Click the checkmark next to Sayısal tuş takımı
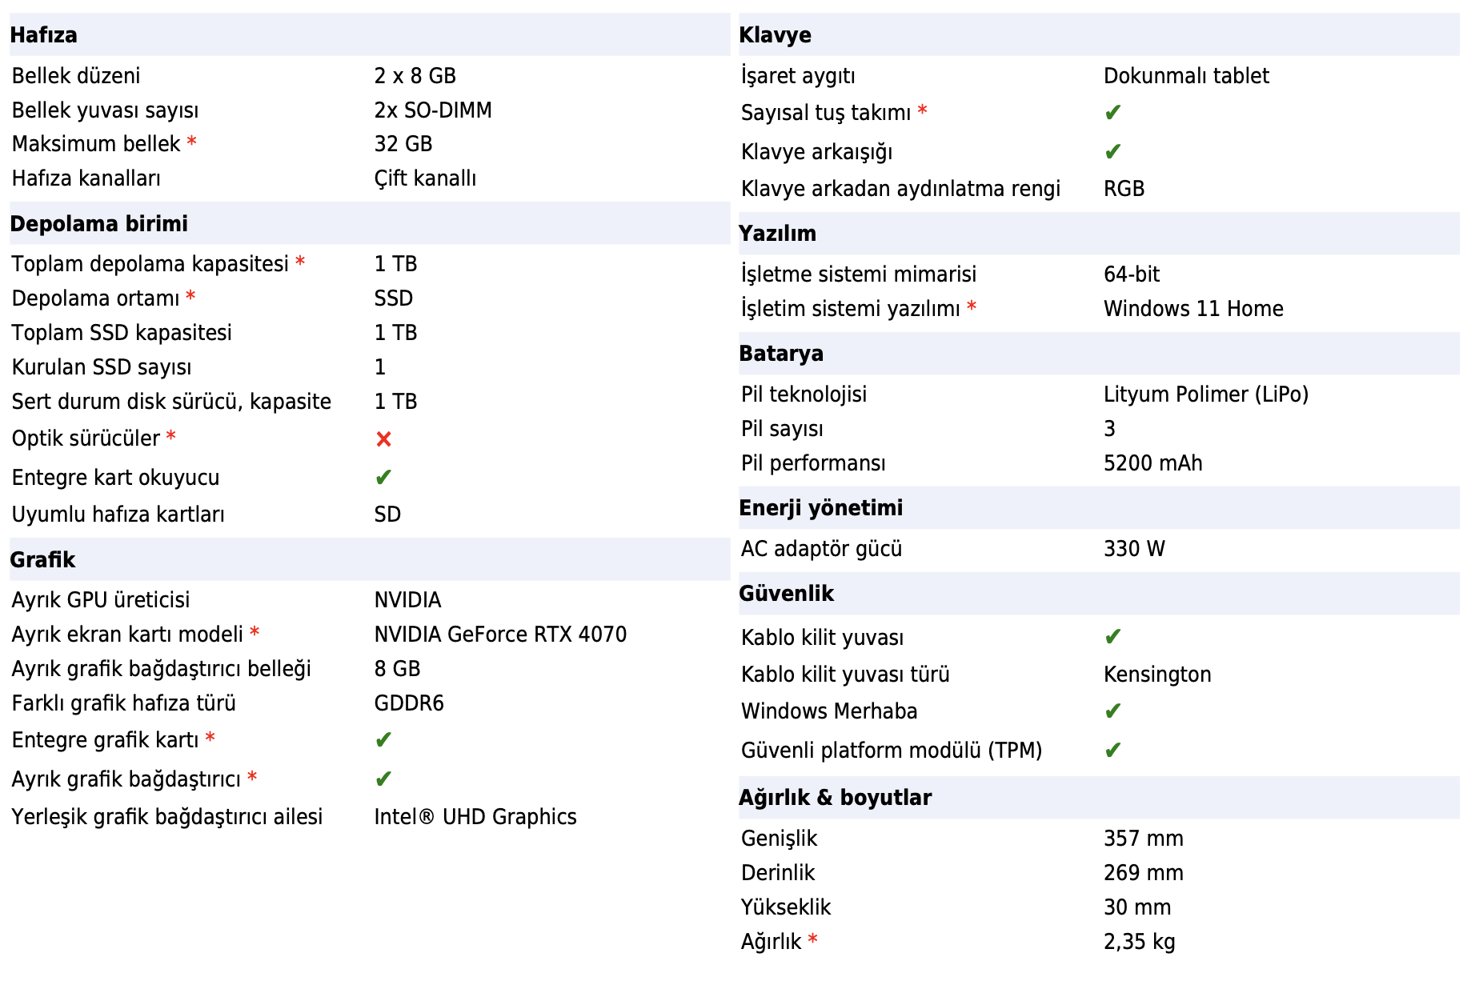This screenshot has height=989, width=1471. coord(1112,113)
